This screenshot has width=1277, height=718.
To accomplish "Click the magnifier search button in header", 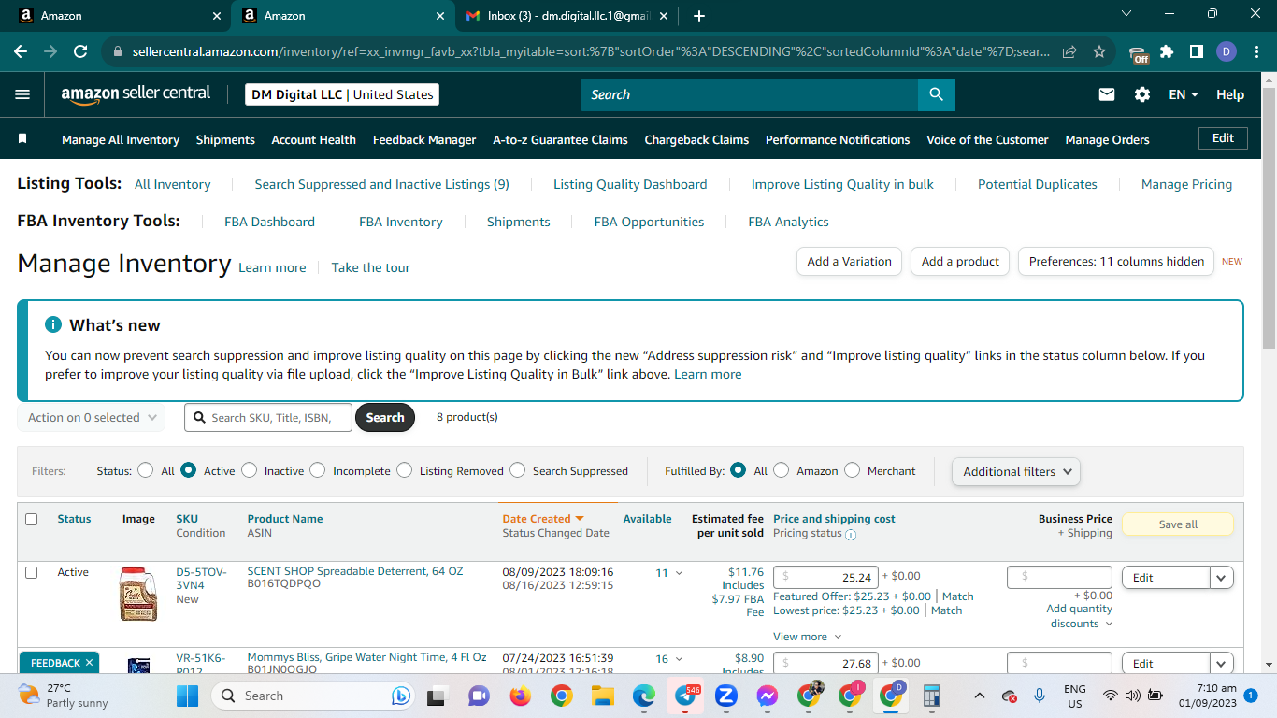I will click(x=936, y=94).
